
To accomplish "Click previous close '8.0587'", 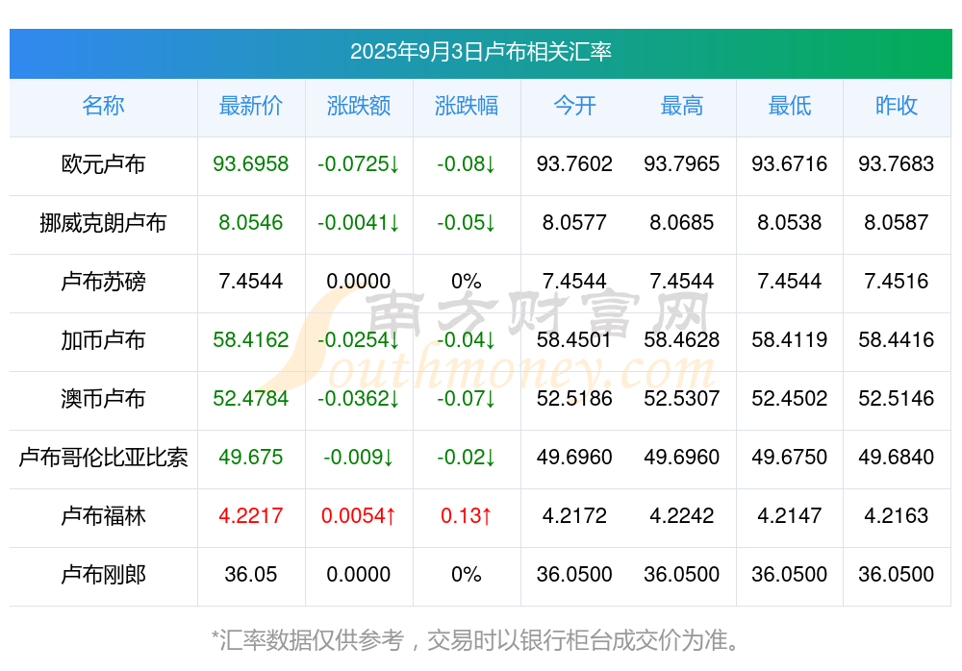I will [897, 223].
